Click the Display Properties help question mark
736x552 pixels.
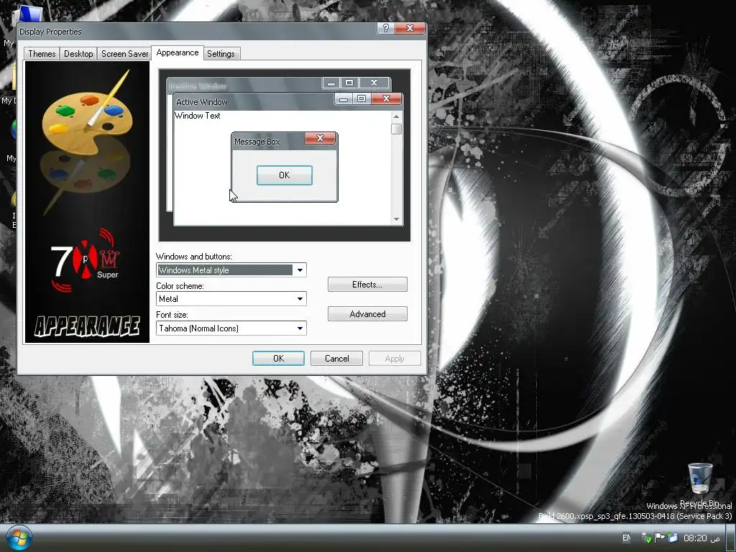[385, 28]
